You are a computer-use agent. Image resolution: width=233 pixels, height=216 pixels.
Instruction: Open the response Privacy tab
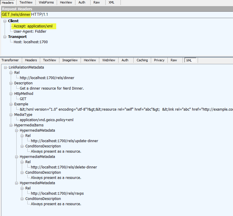tap(159, 60)
